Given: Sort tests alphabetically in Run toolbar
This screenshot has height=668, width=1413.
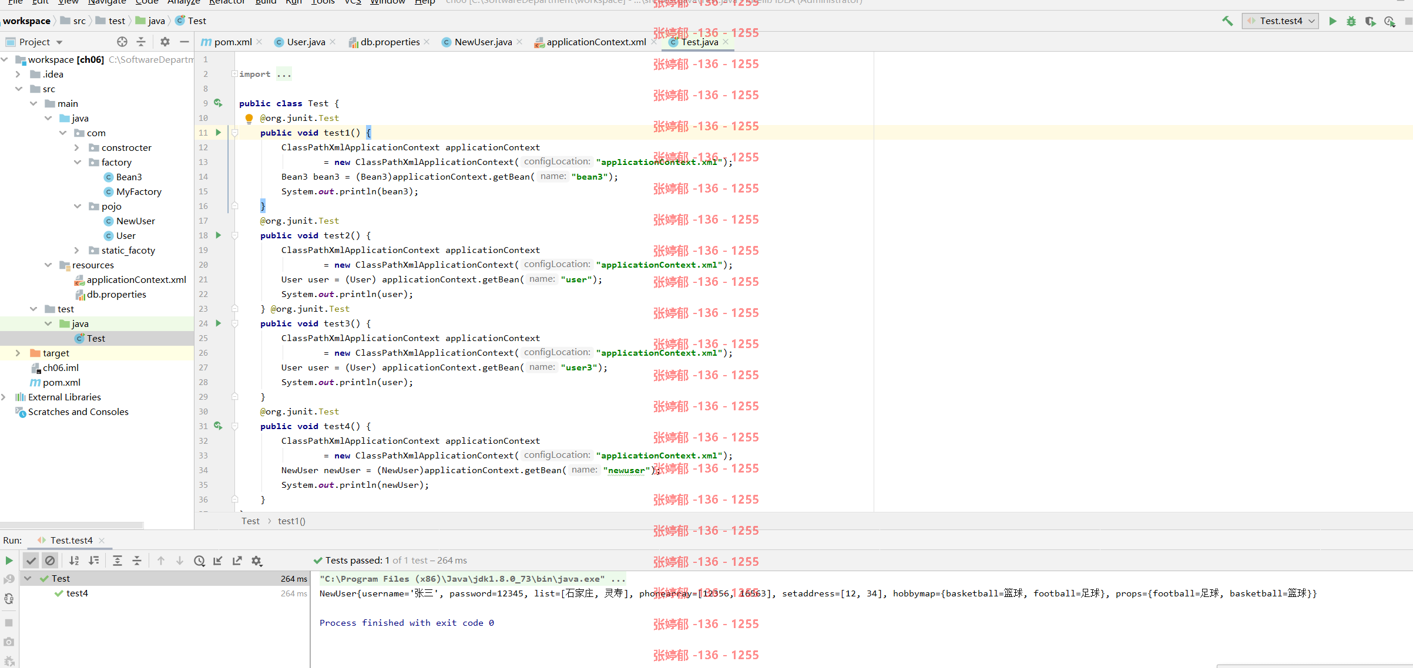Looking at the screenshot, I should point(74,561).
